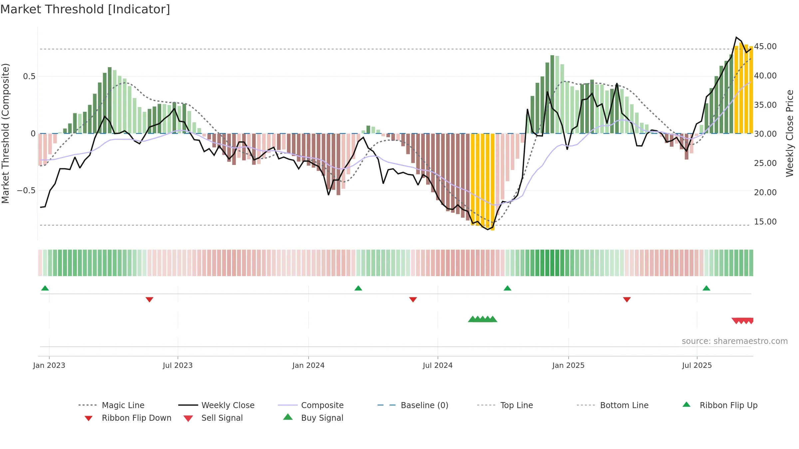Image resolution: width=799 pixels, height=449 pixels.
Task: Click the Ribbon Flip Up marker in late 2024
Action: 507,288
